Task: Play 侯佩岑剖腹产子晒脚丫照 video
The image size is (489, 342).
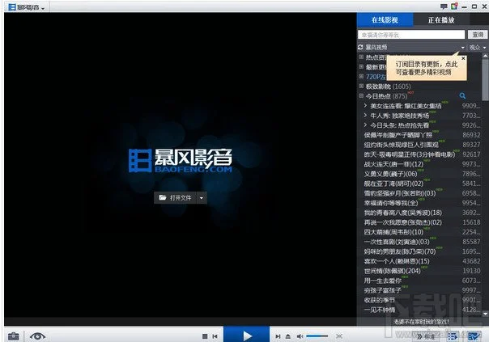Action: click(x=398, y=135)
